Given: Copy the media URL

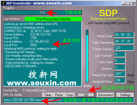Looking at the screenshot, I should [70, 95].
